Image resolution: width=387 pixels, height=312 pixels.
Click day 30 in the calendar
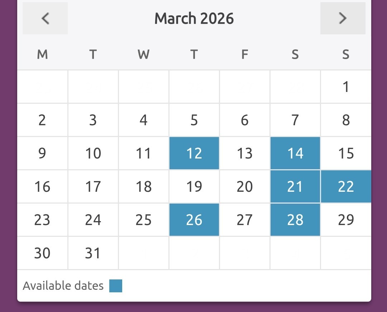pyautogui.click(x=42, y=253)
